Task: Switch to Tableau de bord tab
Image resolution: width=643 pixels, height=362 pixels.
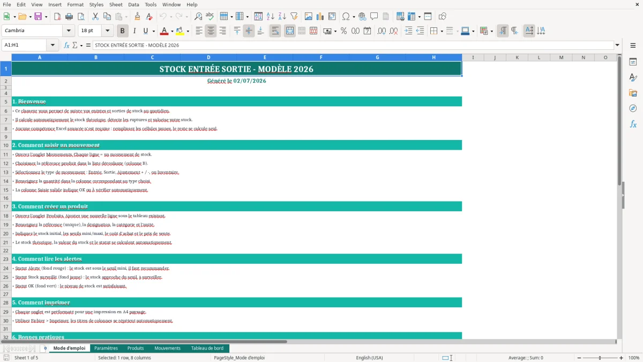Action: pyautogui.click(x=207, y=348)
